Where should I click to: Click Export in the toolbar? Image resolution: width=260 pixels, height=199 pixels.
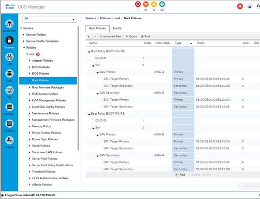pyautogui.click(x=131, y=36)
